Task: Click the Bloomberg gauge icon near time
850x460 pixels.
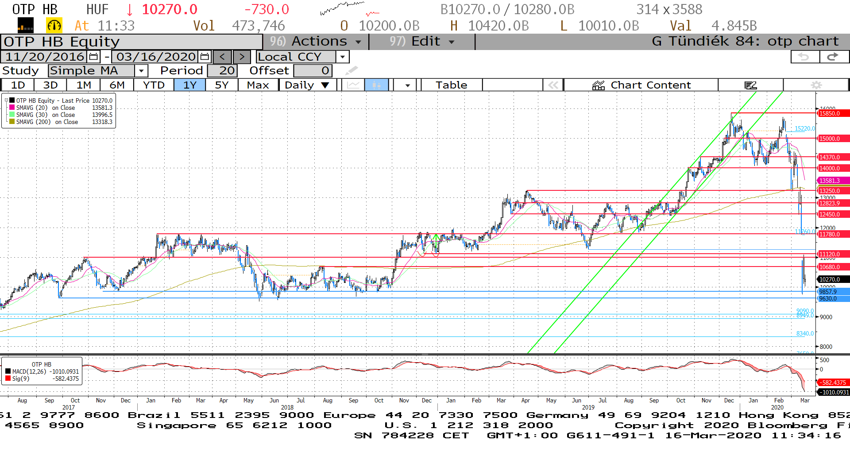Action: click(x=54, y=26)
